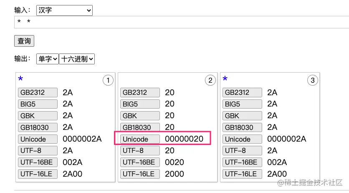Click BIG5 button in card 3
The height and width of the screenshot is (193, 349).
[x=242, y=104]
